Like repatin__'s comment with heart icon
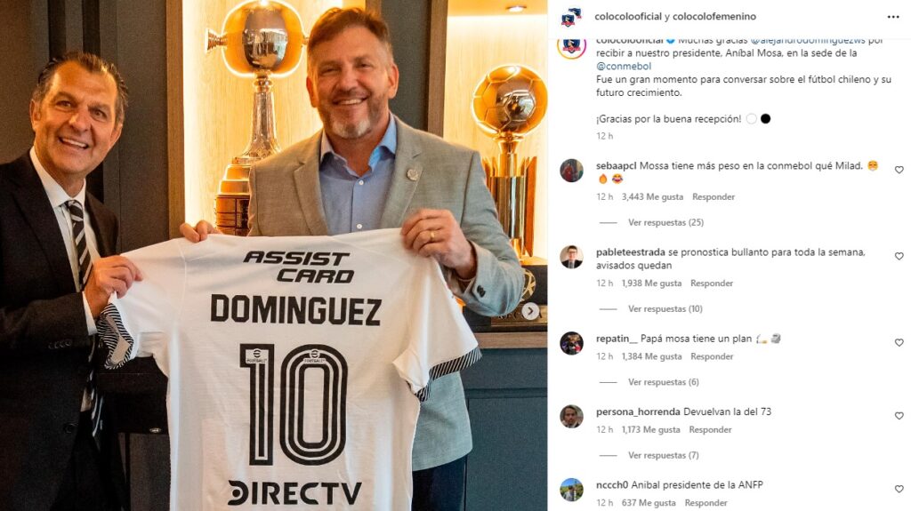Image resolution: width=911 pixels, height=511 pixels. 899,343
